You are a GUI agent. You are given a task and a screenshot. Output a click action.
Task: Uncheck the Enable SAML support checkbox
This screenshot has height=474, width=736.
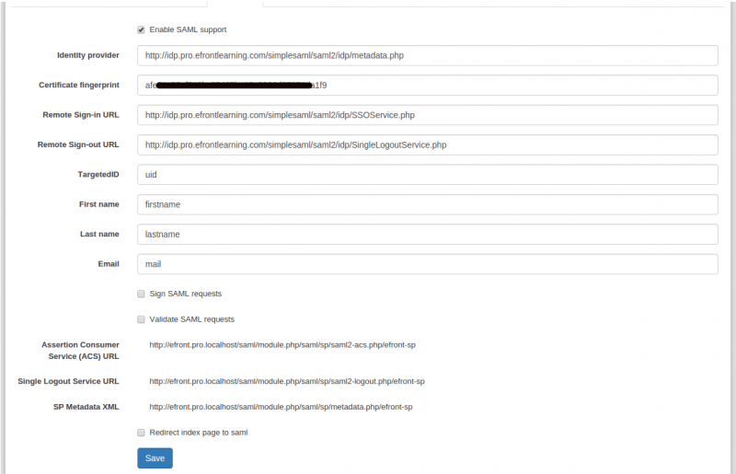[141, 29]
